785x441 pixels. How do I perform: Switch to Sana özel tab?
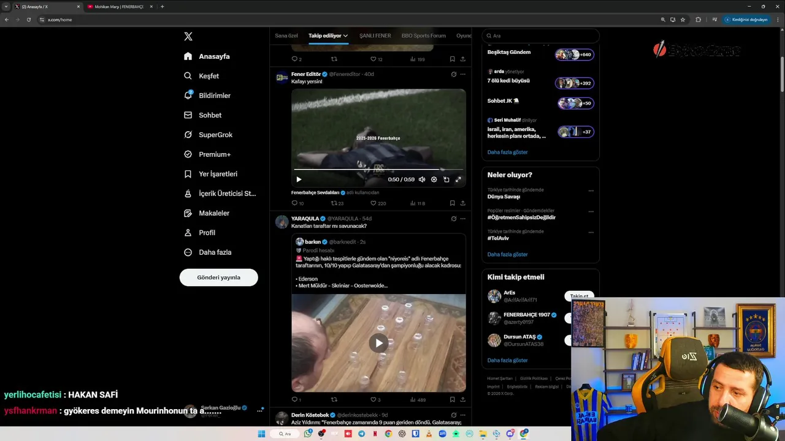pos(286,36)
